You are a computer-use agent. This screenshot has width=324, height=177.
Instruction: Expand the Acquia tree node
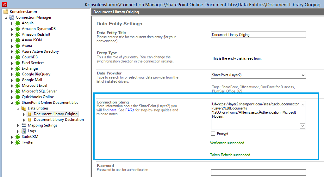[x=12, y=23]
